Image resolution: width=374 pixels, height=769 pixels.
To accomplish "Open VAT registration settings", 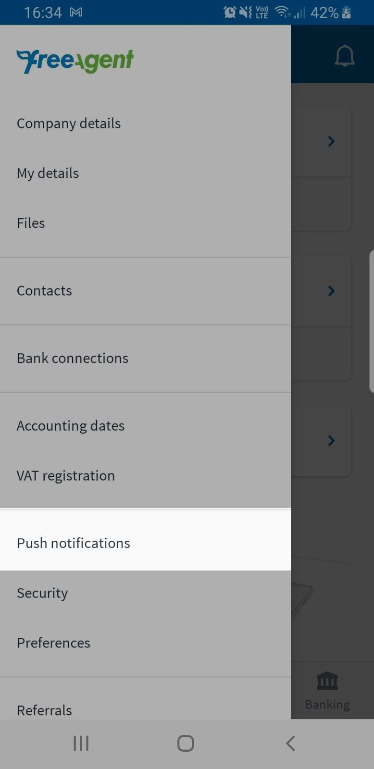I will point(65,475).
